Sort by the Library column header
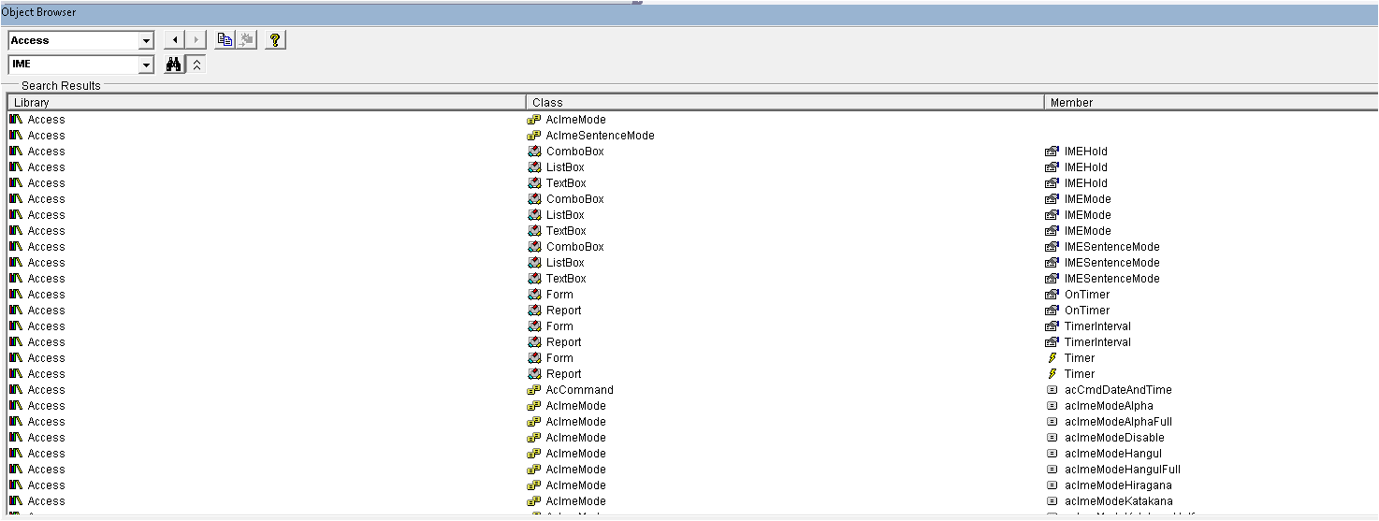The width and height of the screenshot is (1379, 521). pyautogui.click(x=267, y=102)
